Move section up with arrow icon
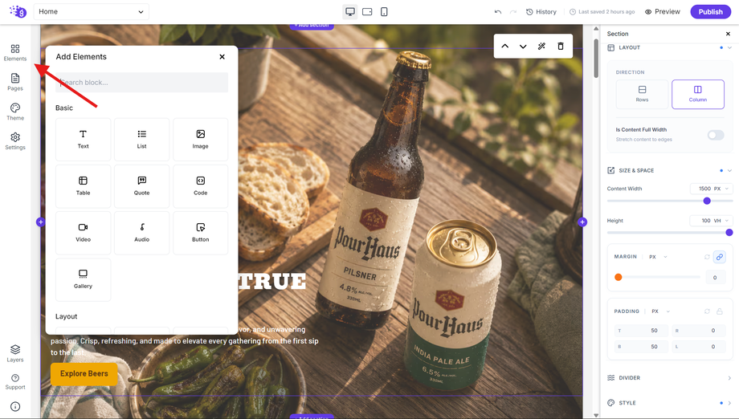 504,46
